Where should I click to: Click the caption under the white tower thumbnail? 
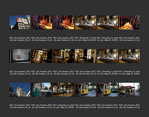point(20,106)
